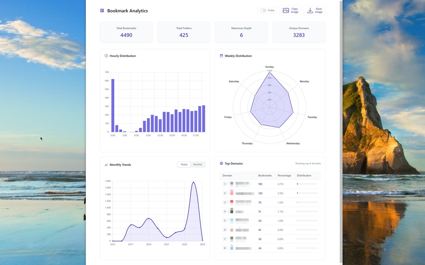Click the 4.1% percentage cell
This screenshot has width=425, height=265.
281,184
